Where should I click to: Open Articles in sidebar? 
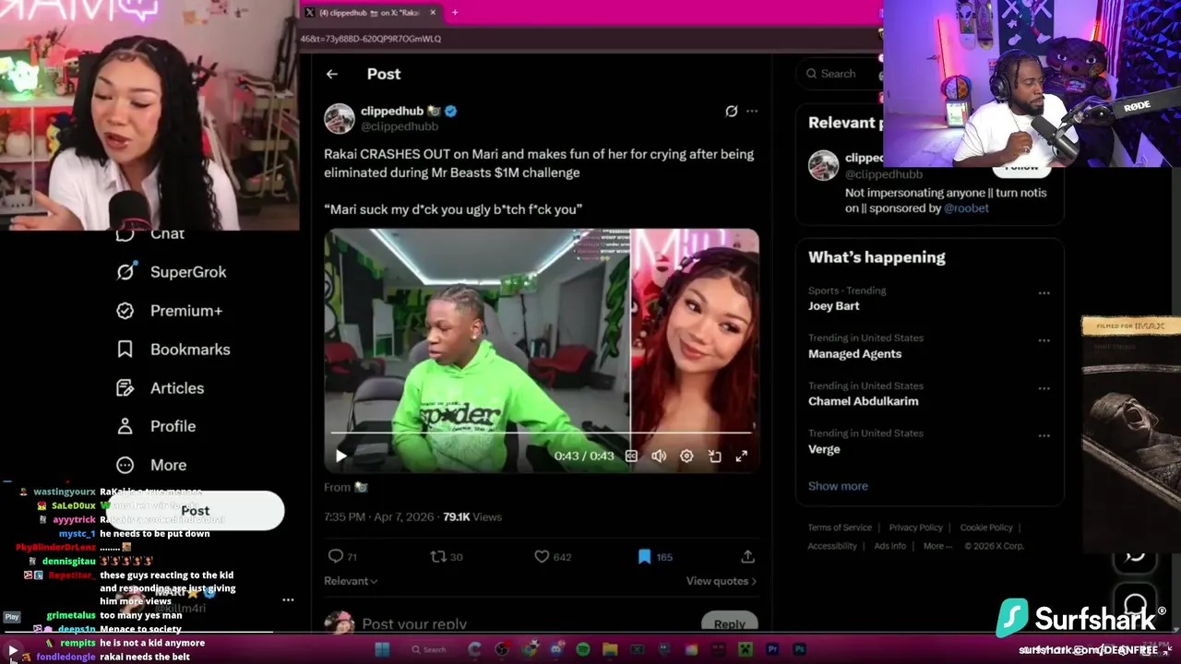161,388
